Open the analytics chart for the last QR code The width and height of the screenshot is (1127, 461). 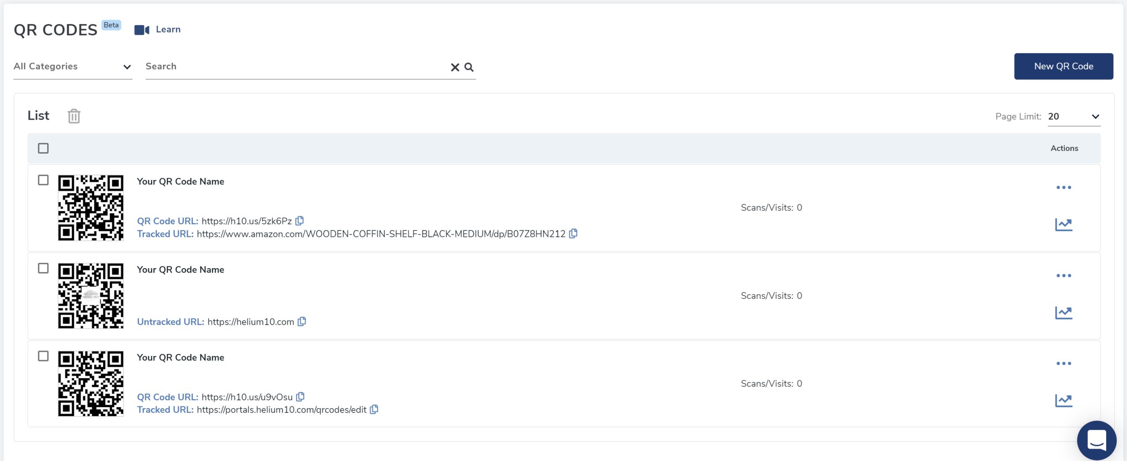coord(1064,400)
